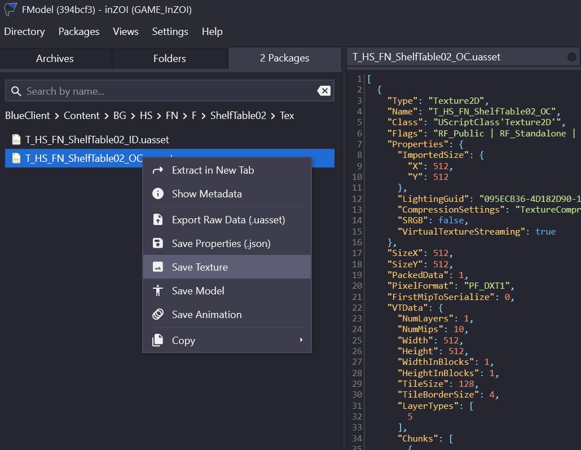Click the "SRGB": false line
Screen dimensions: 581x450
(433, 220)
